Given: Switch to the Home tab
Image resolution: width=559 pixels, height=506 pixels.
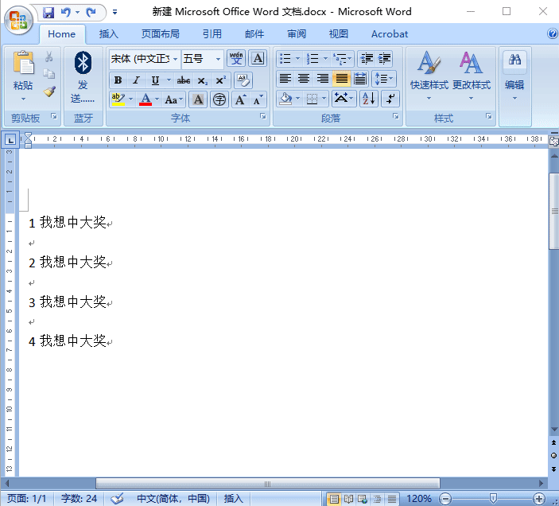Looking at the screenshot, I should (62, 34).
